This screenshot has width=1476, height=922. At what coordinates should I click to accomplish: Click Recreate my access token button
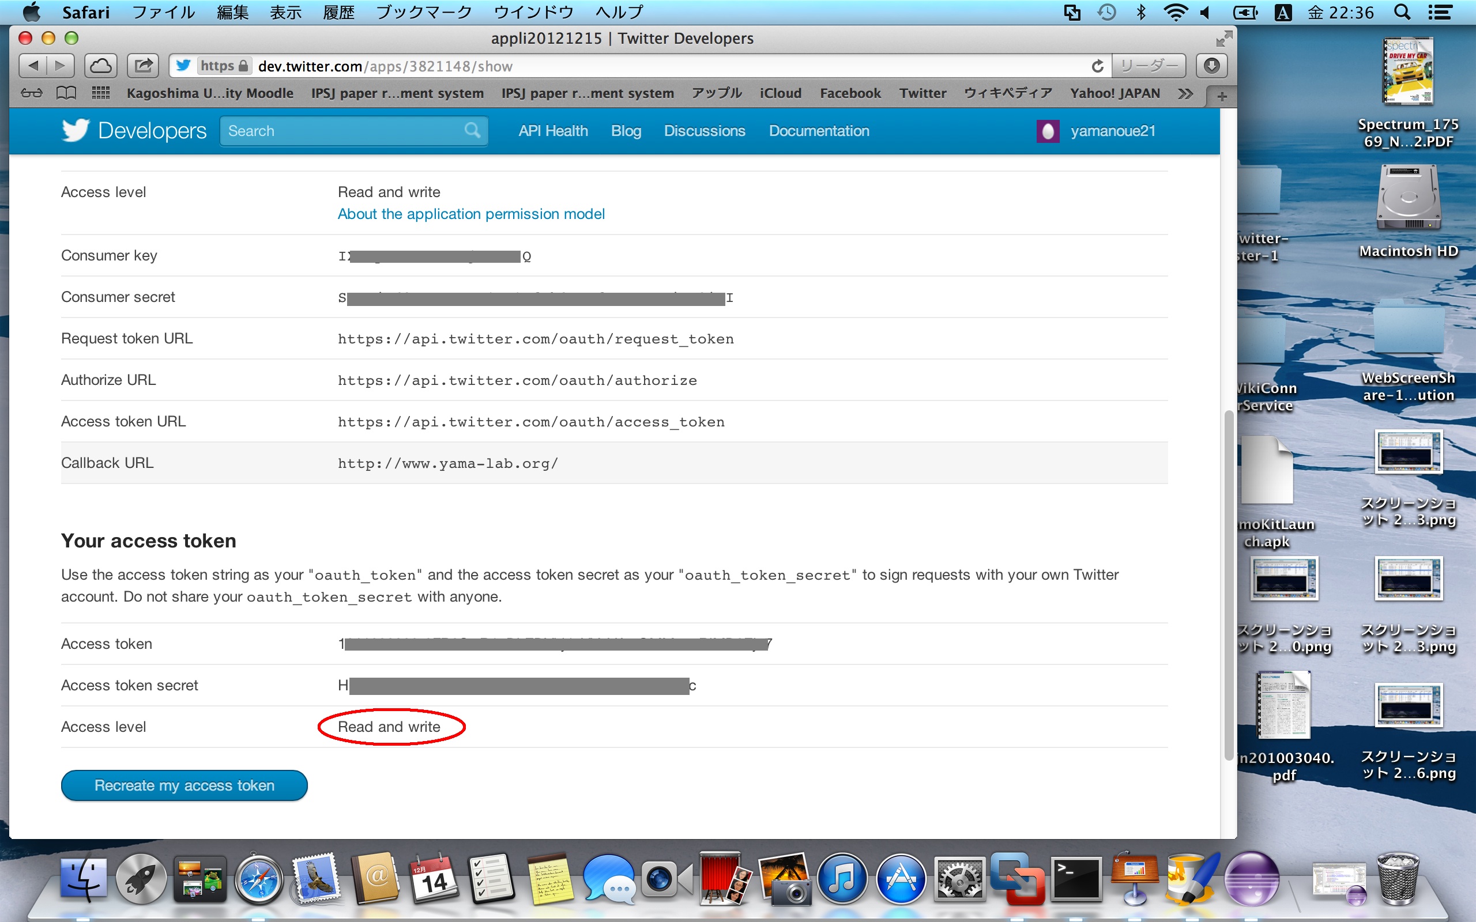(184, 785)
